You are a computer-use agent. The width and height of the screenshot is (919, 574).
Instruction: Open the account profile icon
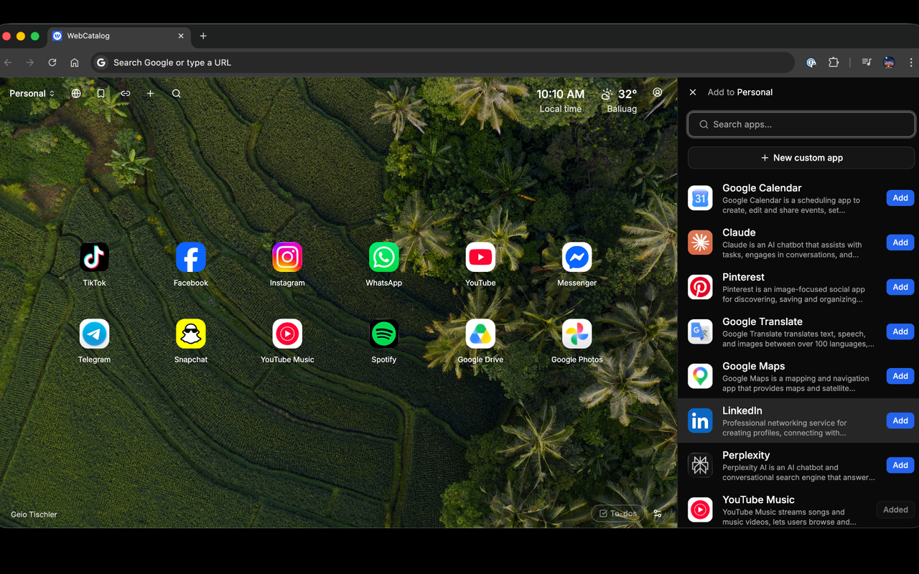coord(658,93)
